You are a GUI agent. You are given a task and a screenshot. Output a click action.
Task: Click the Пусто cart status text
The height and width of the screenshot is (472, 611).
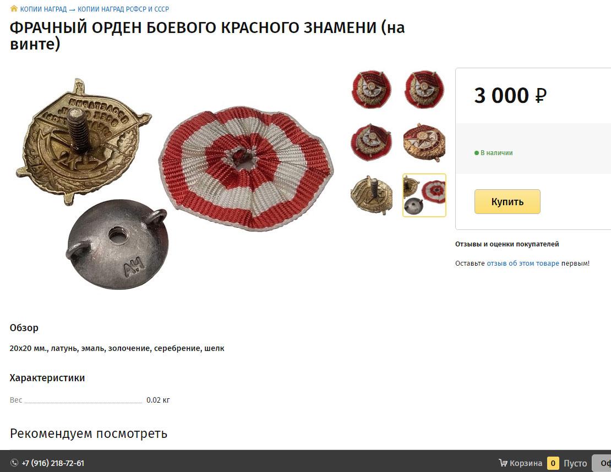[575, 463]
